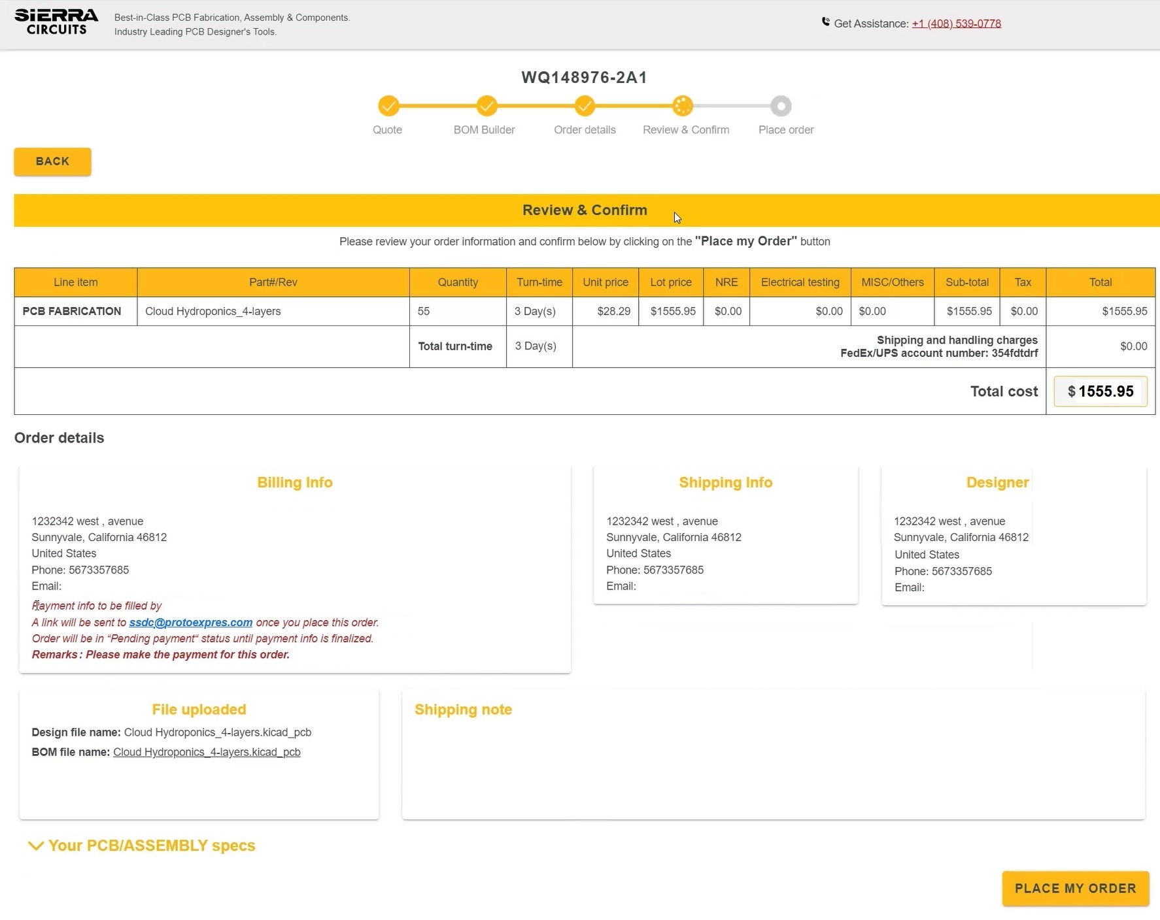
Task: Select the Order details step label
Action: coord(585,130)
